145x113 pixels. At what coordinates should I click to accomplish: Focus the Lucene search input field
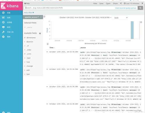[70, 8]
